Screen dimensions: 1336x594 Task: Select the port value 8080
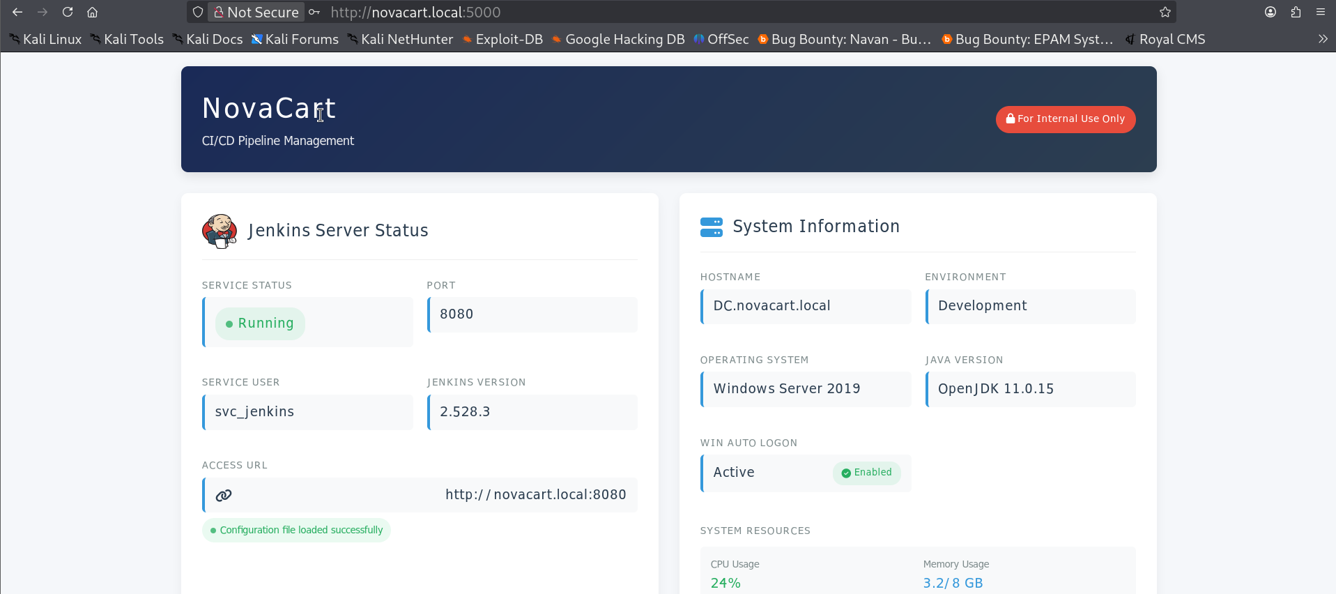pyautogui.click(x=456, y=314)
